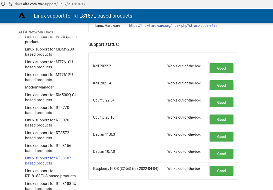The height and width of the screenshot is (190, 273).
Task: Open the linux-hardware.org usb:0bda-8187 link
Action: click(173, 26)
